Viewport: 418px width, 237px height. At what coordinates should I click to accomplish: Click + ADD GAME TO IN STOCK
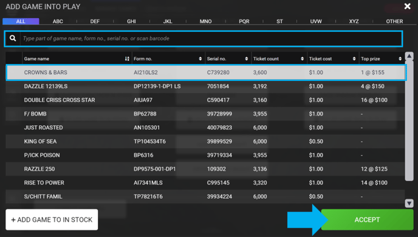pyautogui.click(x=52, y=219)
